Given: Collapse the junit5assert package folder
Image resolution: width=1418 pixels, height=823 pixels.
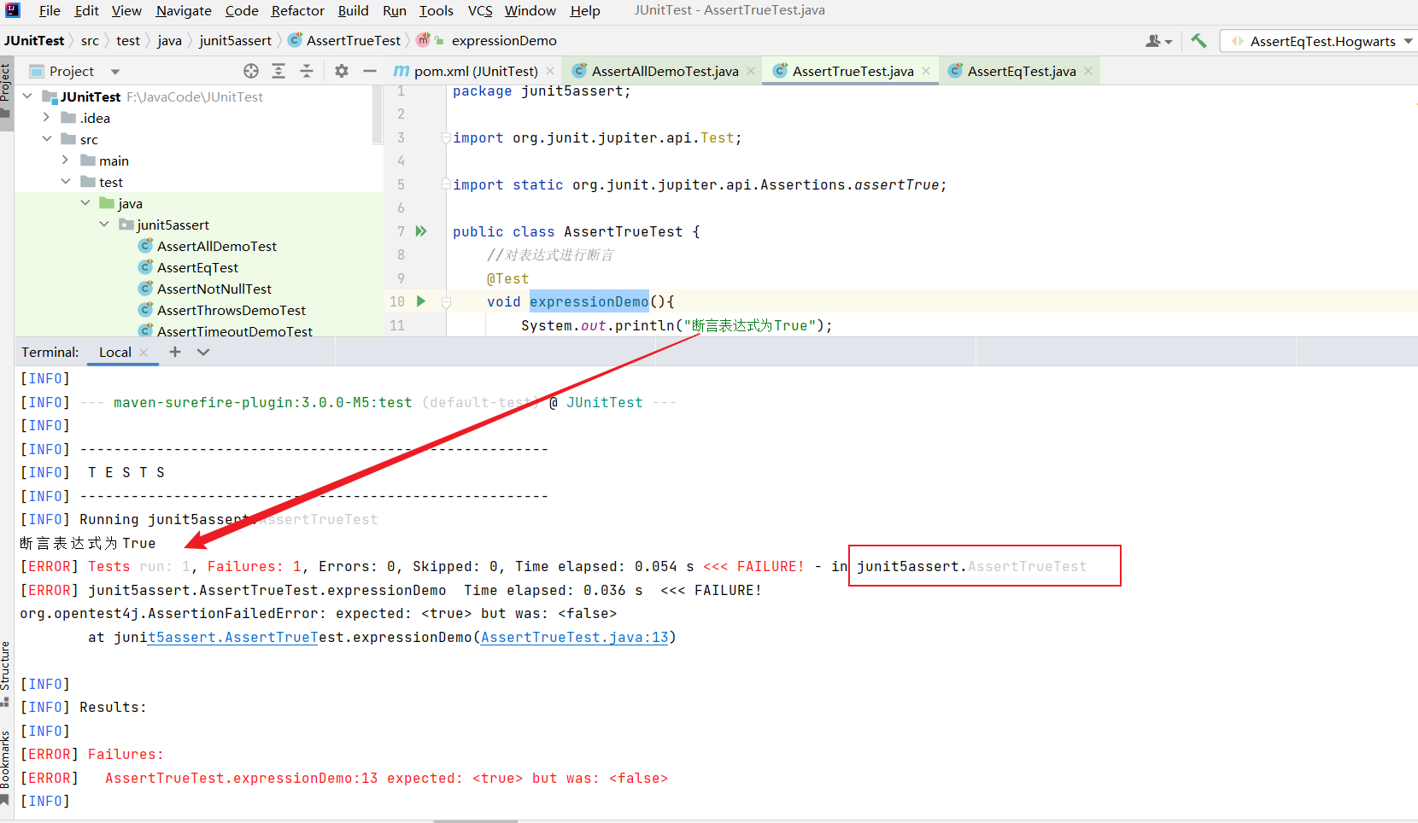Looking at the screenshot, I should [104, 225].
